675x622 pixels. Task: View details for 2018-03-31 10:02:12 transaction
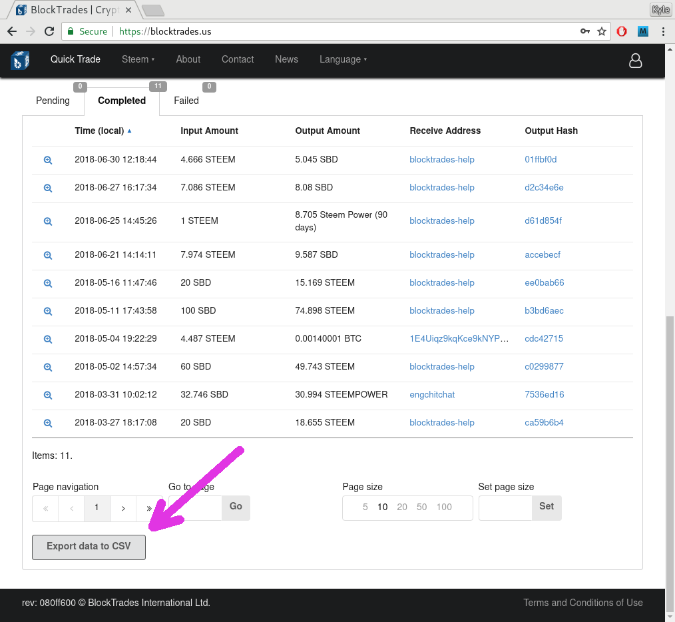tap(48, 396)
